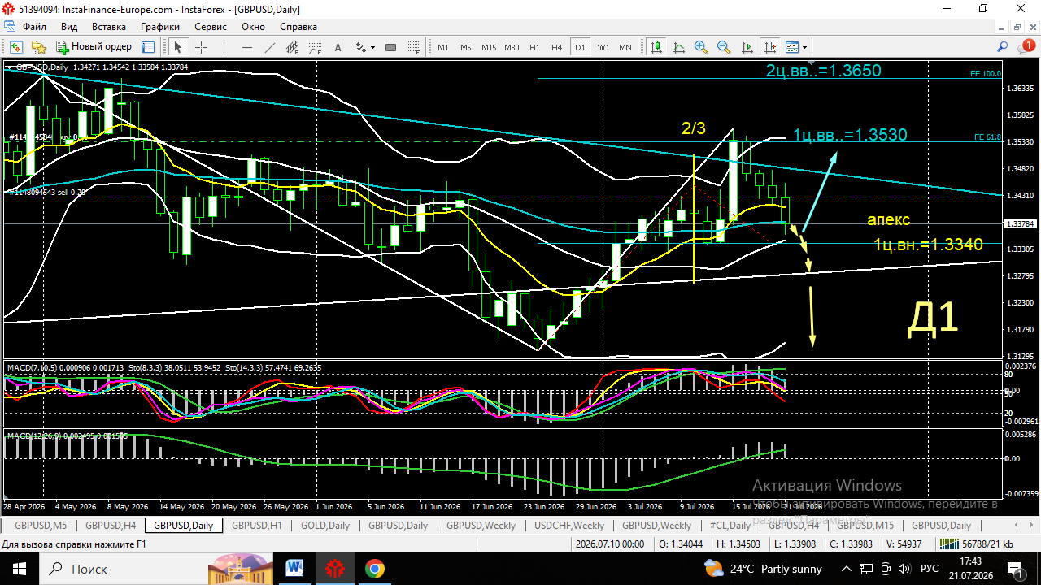Viewport: 1041px width, 585px height.
Task: Select the arrow cursor tool
Action: point(178,47)
